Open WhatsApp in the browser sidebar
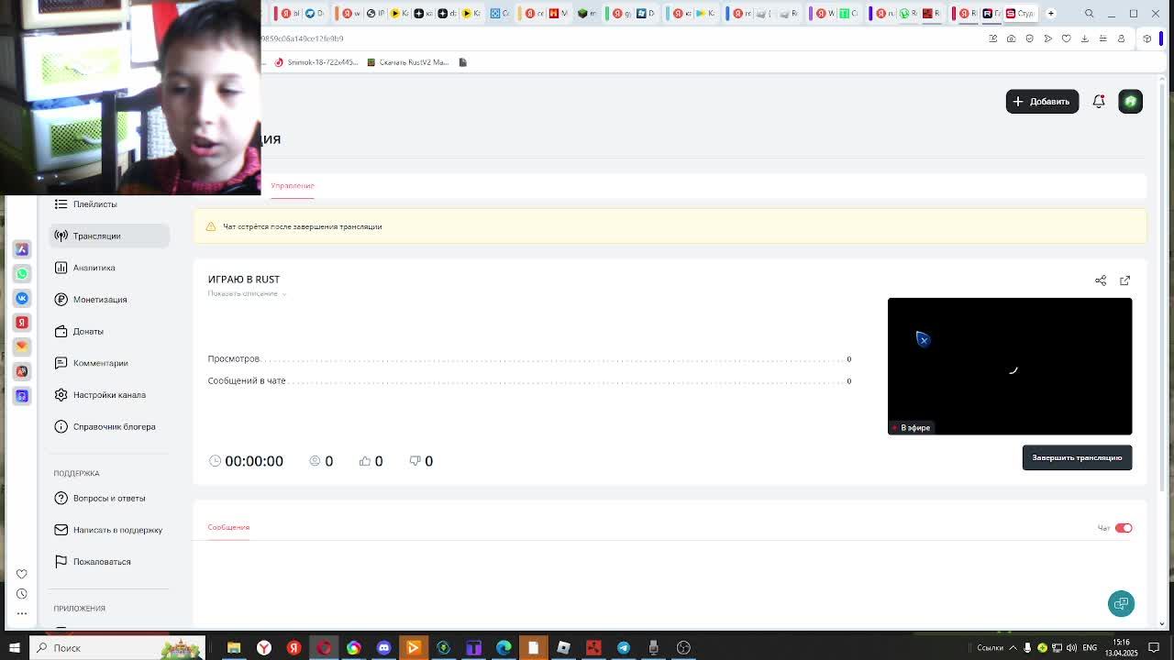The width and height of the screenshot is (1174, 660). [22, 273]
